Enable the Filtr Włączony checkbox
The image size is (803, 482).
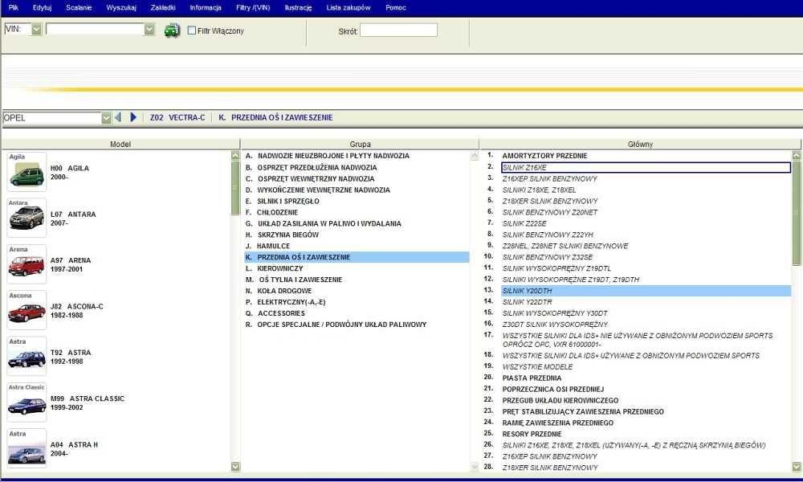point(192,31)
